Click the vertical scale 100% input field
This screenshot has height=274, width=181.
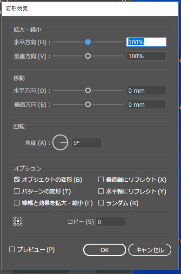tap(146, 56)
